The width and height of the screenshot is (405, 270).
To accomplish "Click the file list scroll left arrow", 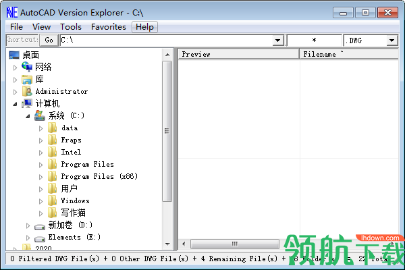I will pyautogui.click(x=184, y=244).
